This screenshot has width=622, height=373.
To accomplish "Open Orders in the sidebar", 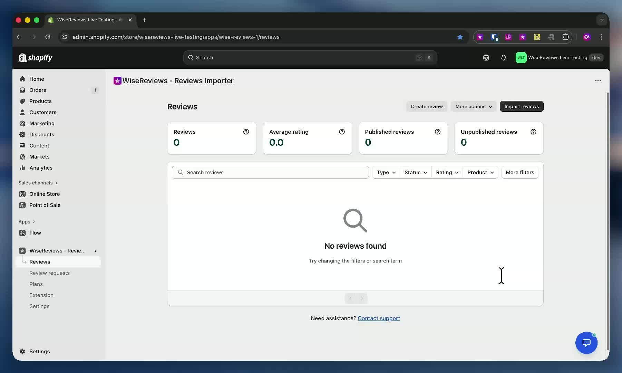I will click(x=59, y=90).
